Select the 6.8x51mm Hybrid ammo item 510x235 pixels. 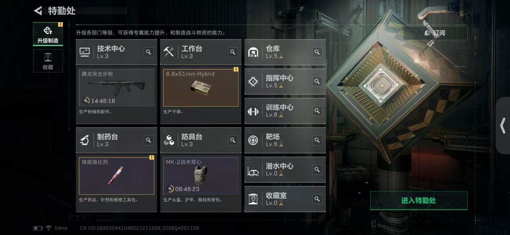pyautogui.click(x=201, y=88)
